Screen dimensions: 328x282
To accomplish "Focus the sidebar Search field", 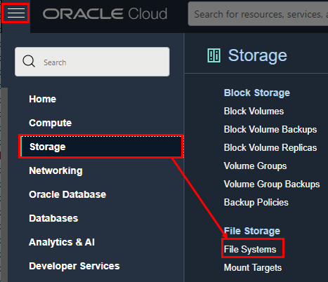I will point(92,62).
